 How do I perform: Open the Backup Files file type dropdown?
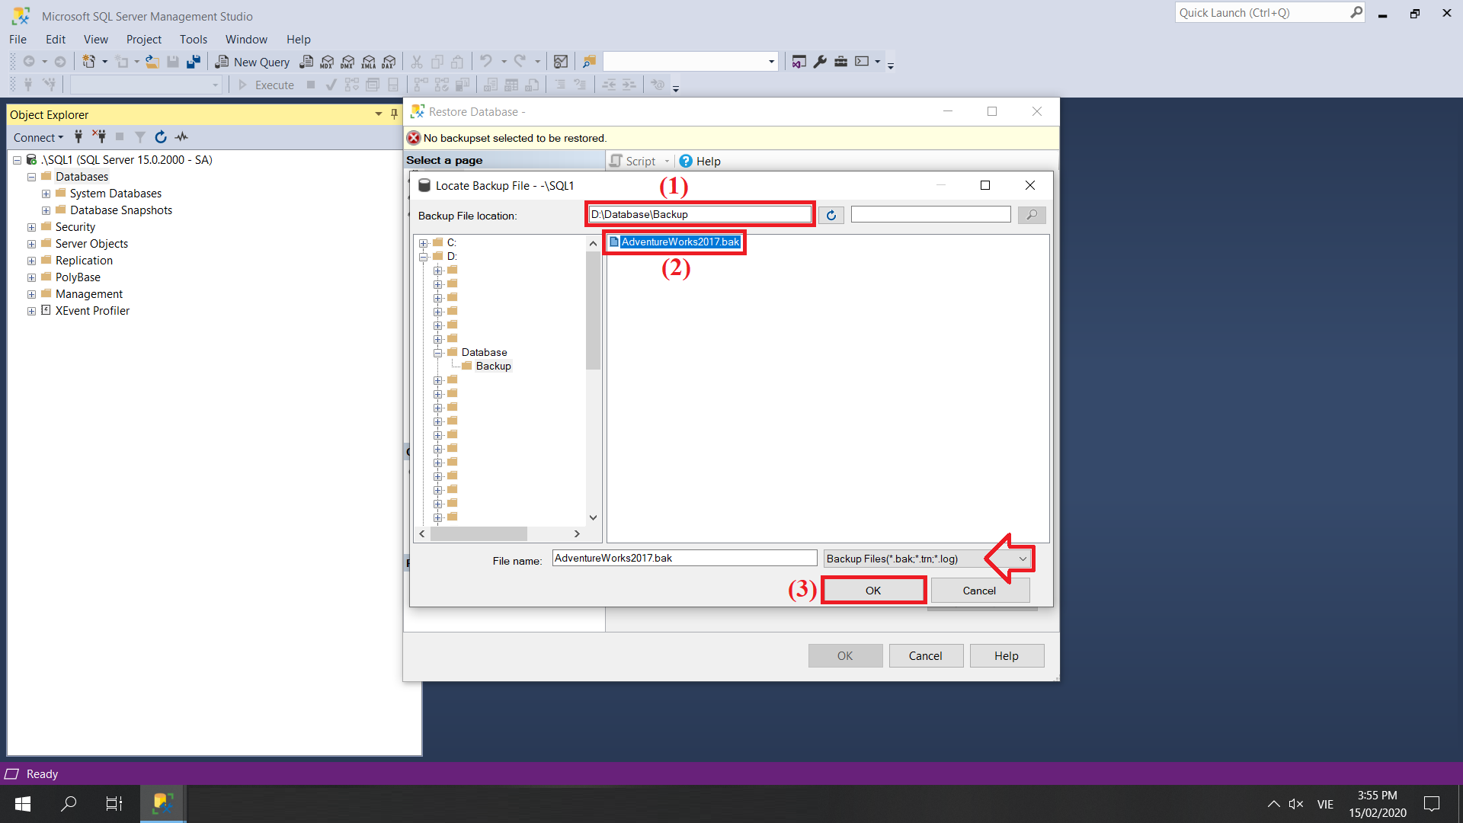(1021, 559)
